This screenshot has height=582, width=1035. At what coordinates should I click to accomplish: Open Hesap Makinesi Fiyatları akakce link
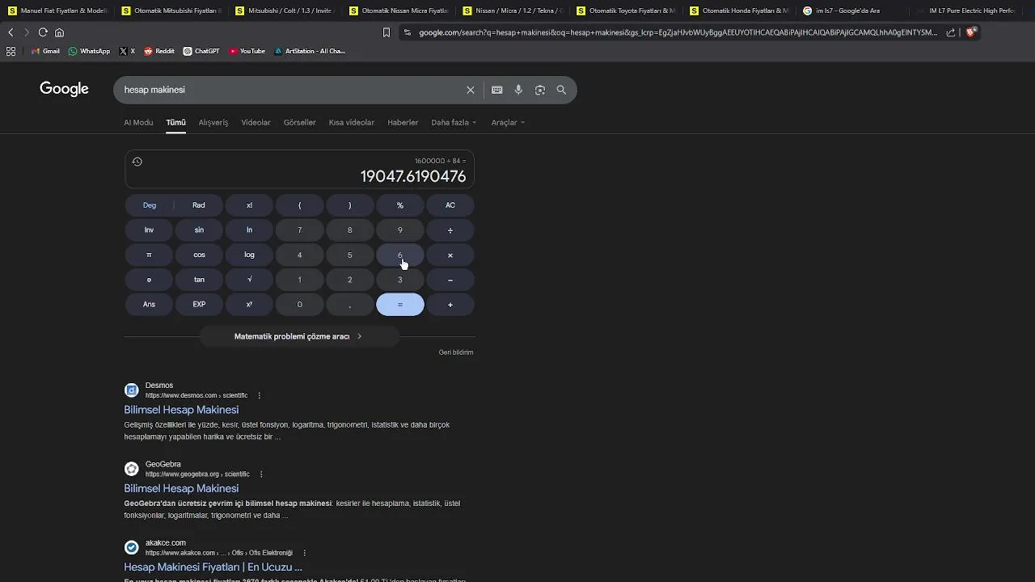pyautogui.click(x=213, y=567)
